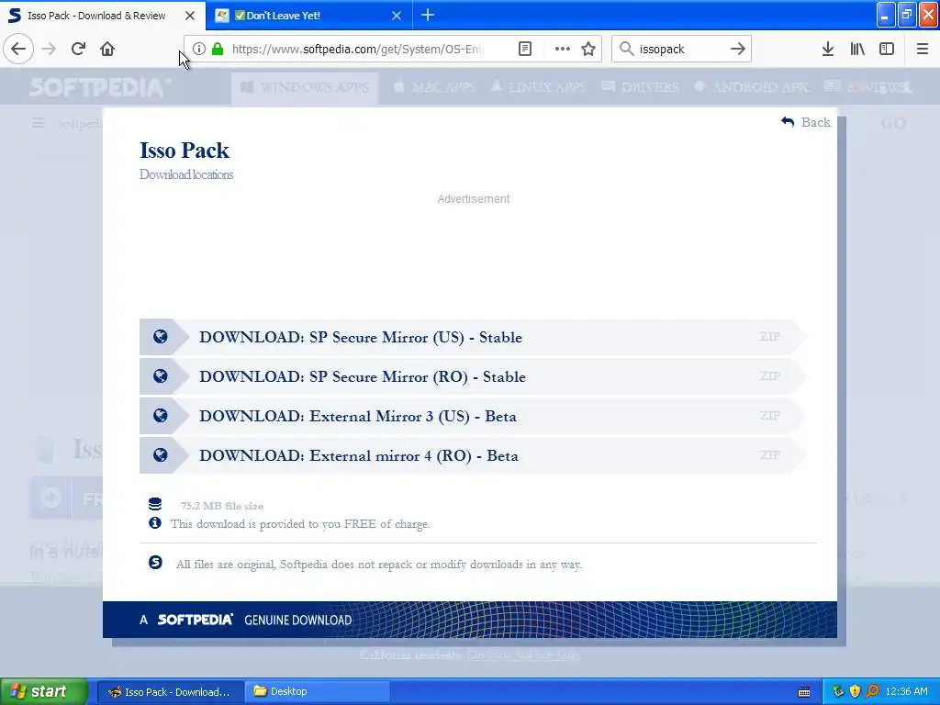Click the search go arrow
Screen dimensions: 940x705
737,49
